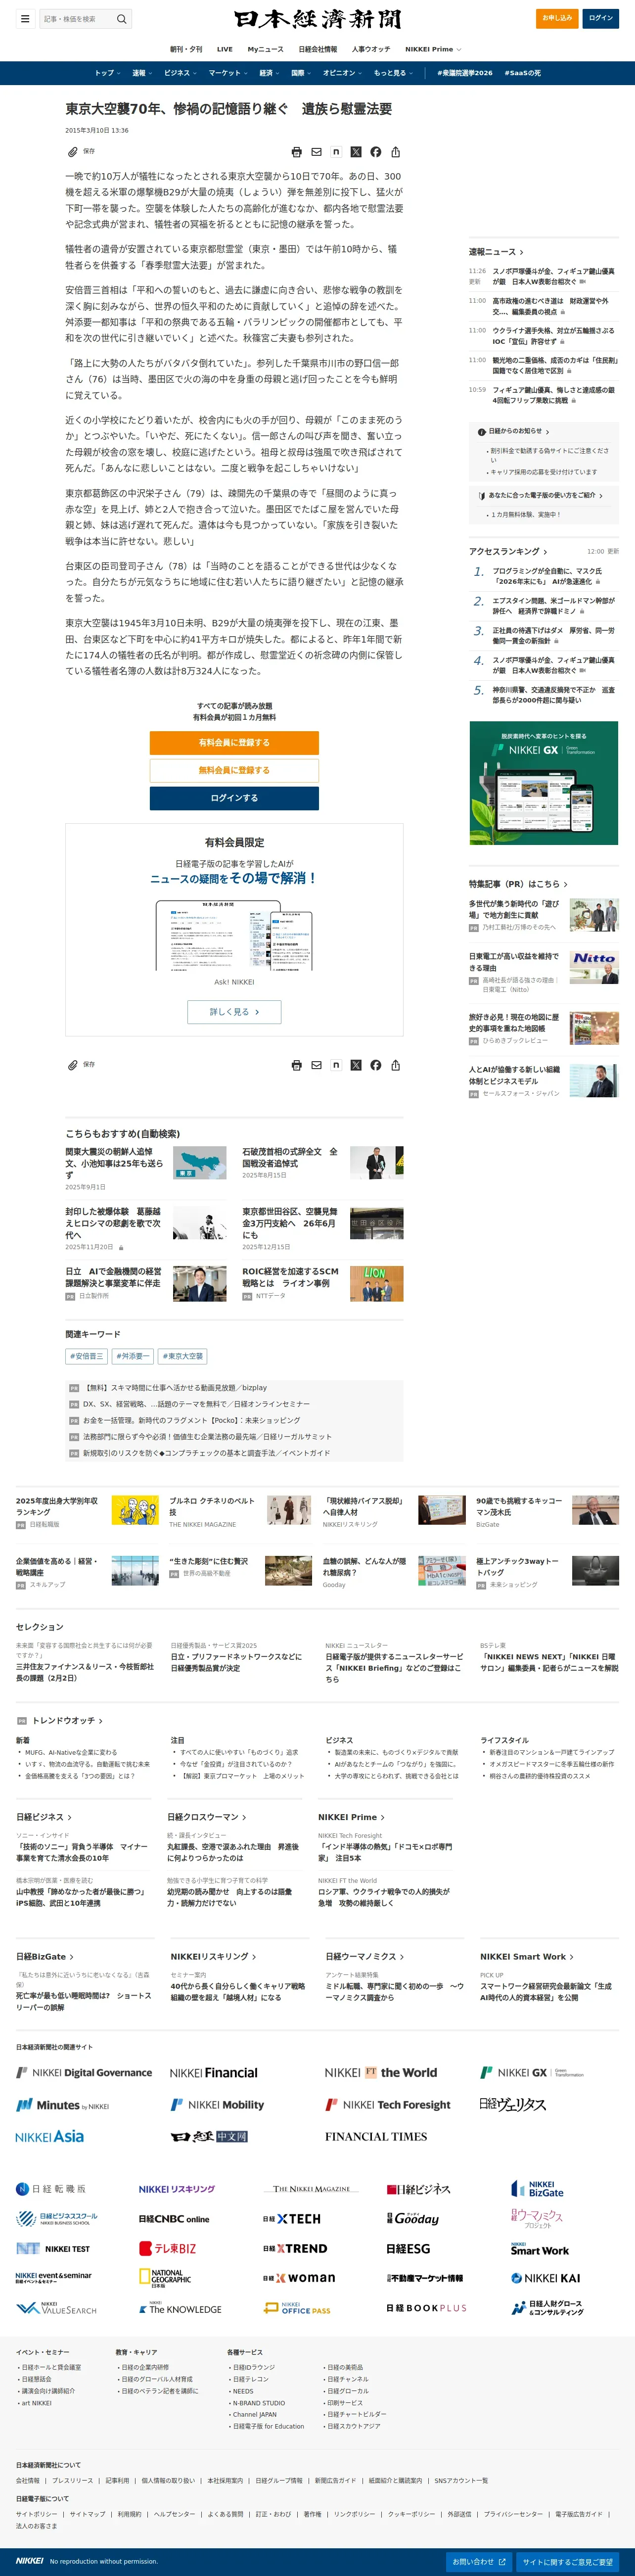Select the #舛添要一 keyword tag
Screen dimensions: 635x2576
(132, 1356)
